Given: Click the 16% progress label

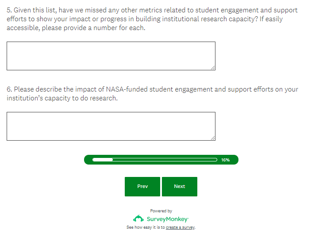Looking at the screenshot, I should coord(225,160).
